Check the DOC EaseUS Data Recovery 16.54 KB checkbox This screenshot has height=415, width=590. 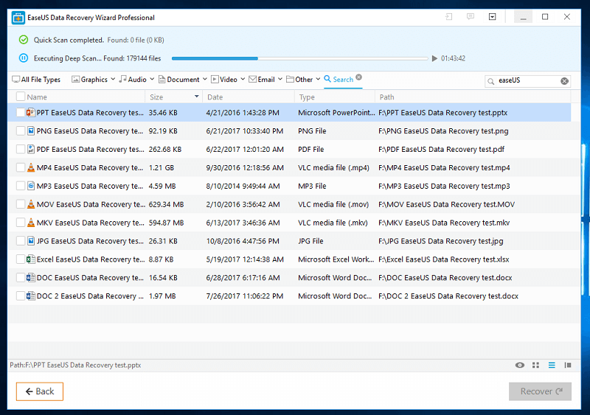(21, 278)
